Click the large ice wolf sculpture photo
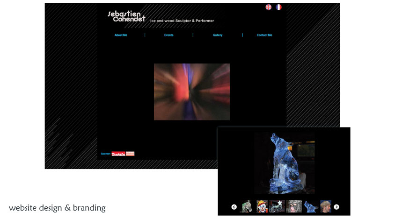This screenshot has height=219, width=395. pyautogui.click(x=285, y=162)
